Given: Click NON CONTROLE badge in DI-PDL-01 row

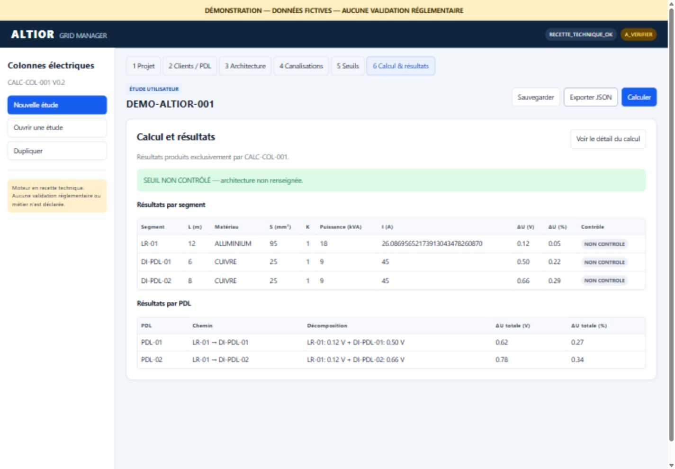Looking at the screenshot, I should click(604, 262).
